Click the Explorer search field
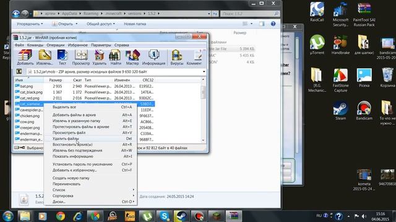 tap(250, 14)
